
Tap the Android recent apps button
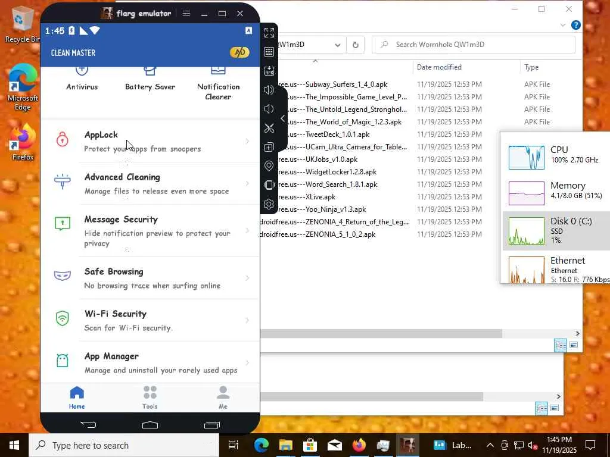[x=212, y=425]
